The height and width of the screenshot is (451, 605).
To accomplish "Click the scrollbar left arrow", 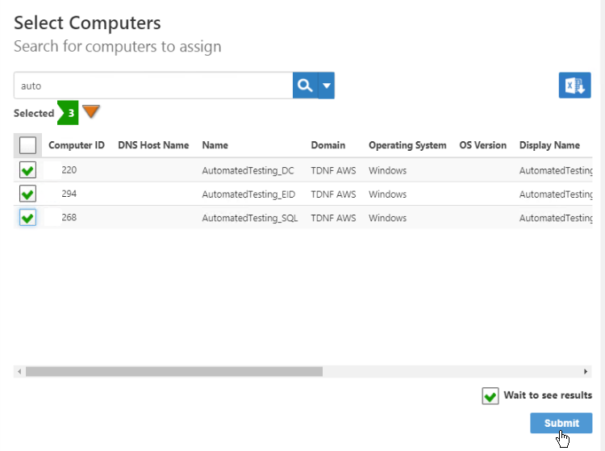I will click(x=18, y=372).
